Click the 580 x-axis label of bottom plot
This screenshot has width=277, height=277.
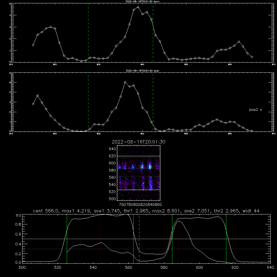164,268
